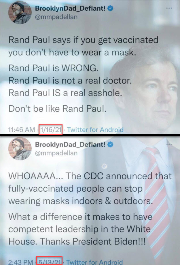This screenshot has width=180, height=265.
Task: Open BrooklynDad_Defiant! name on bottom tweet
Action: pos(70,144)
